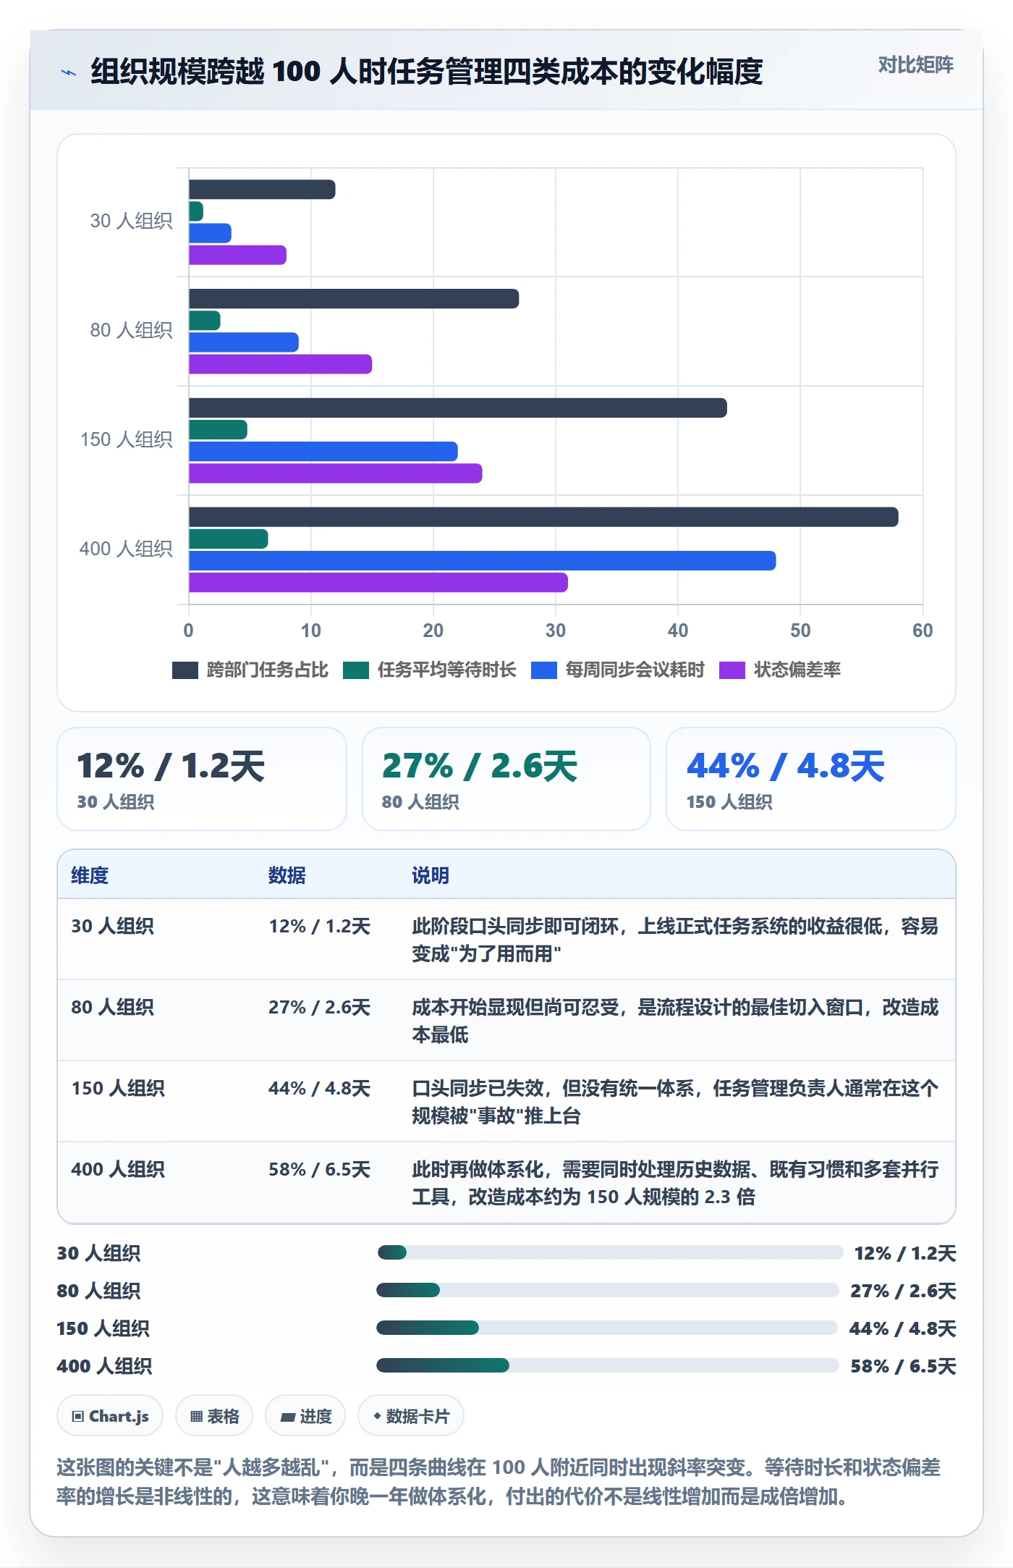1013x1568 pixels.
Task: Click the 表格 tag
Action: (x=214, y=1416)
